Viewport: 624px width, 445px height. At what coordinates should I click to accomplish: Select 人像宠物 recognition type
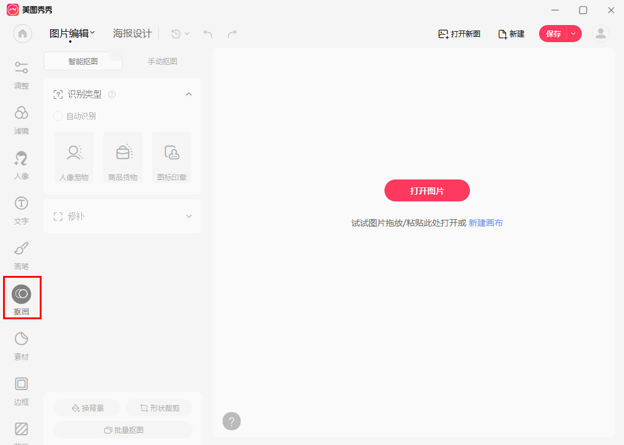point(74,157)
